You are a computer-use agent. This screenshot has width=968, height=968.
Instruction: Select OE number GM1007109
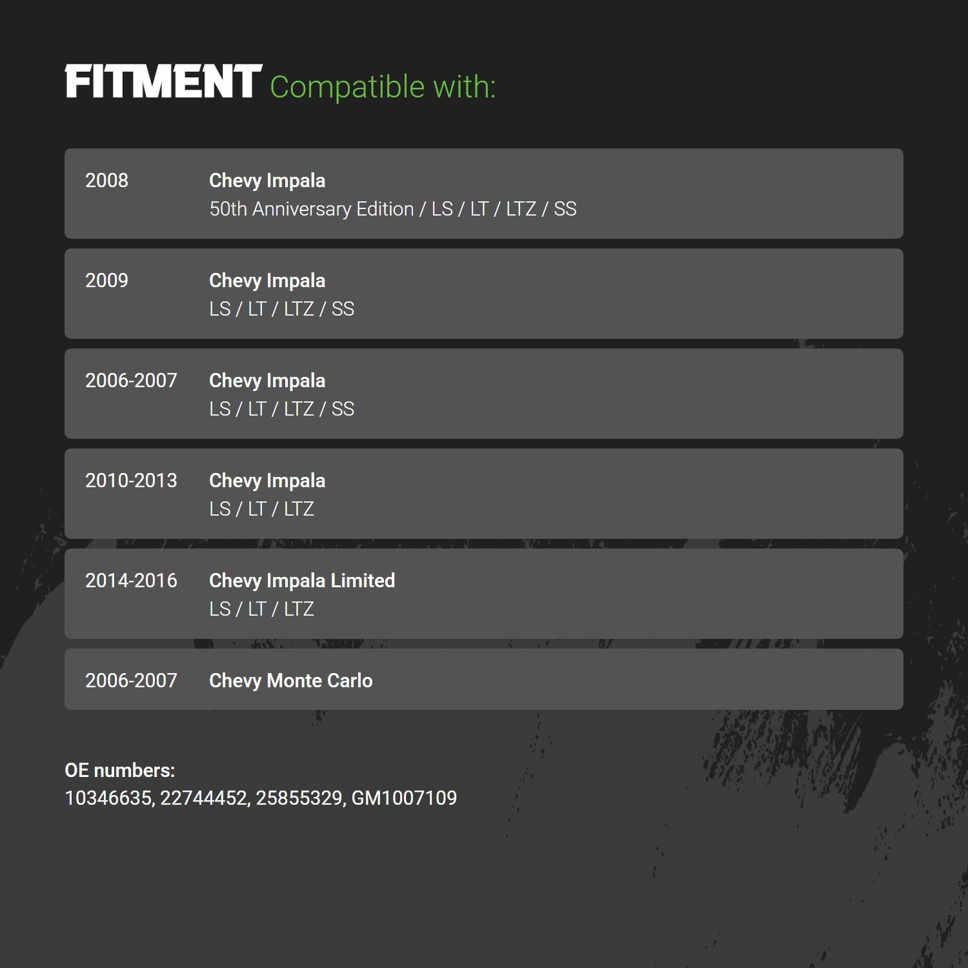point(404,798)
